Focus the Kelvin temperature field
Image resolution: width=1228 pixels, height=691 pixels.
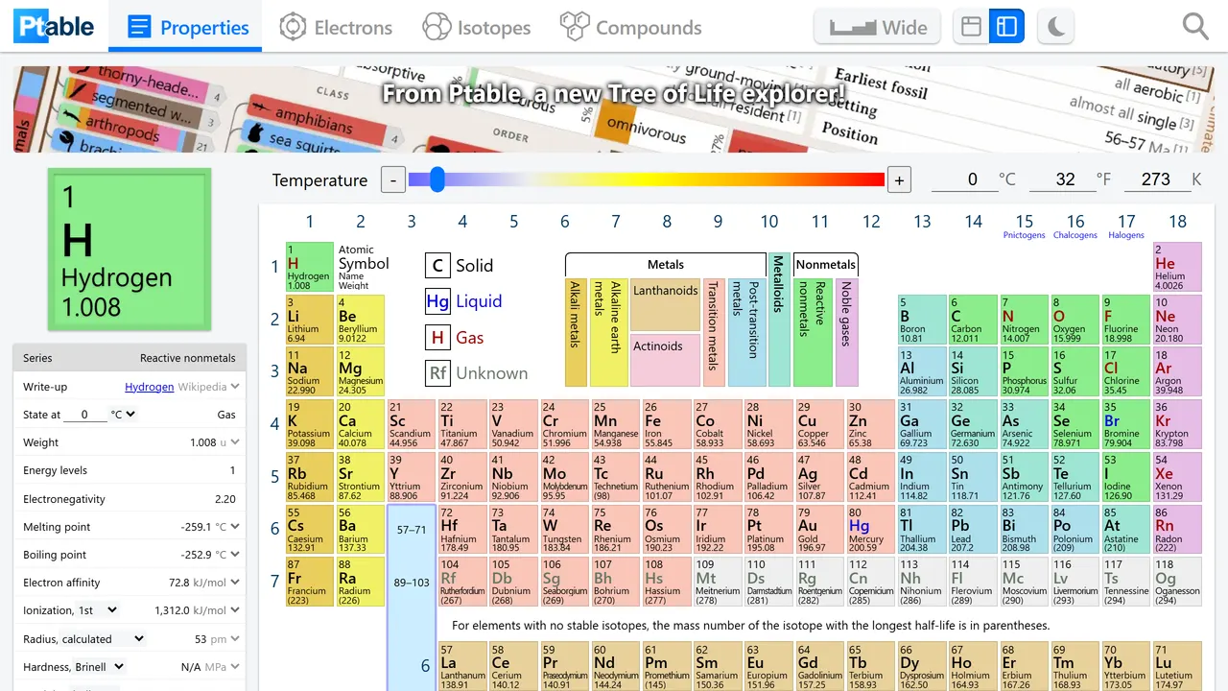click(x=1156, y=179)
